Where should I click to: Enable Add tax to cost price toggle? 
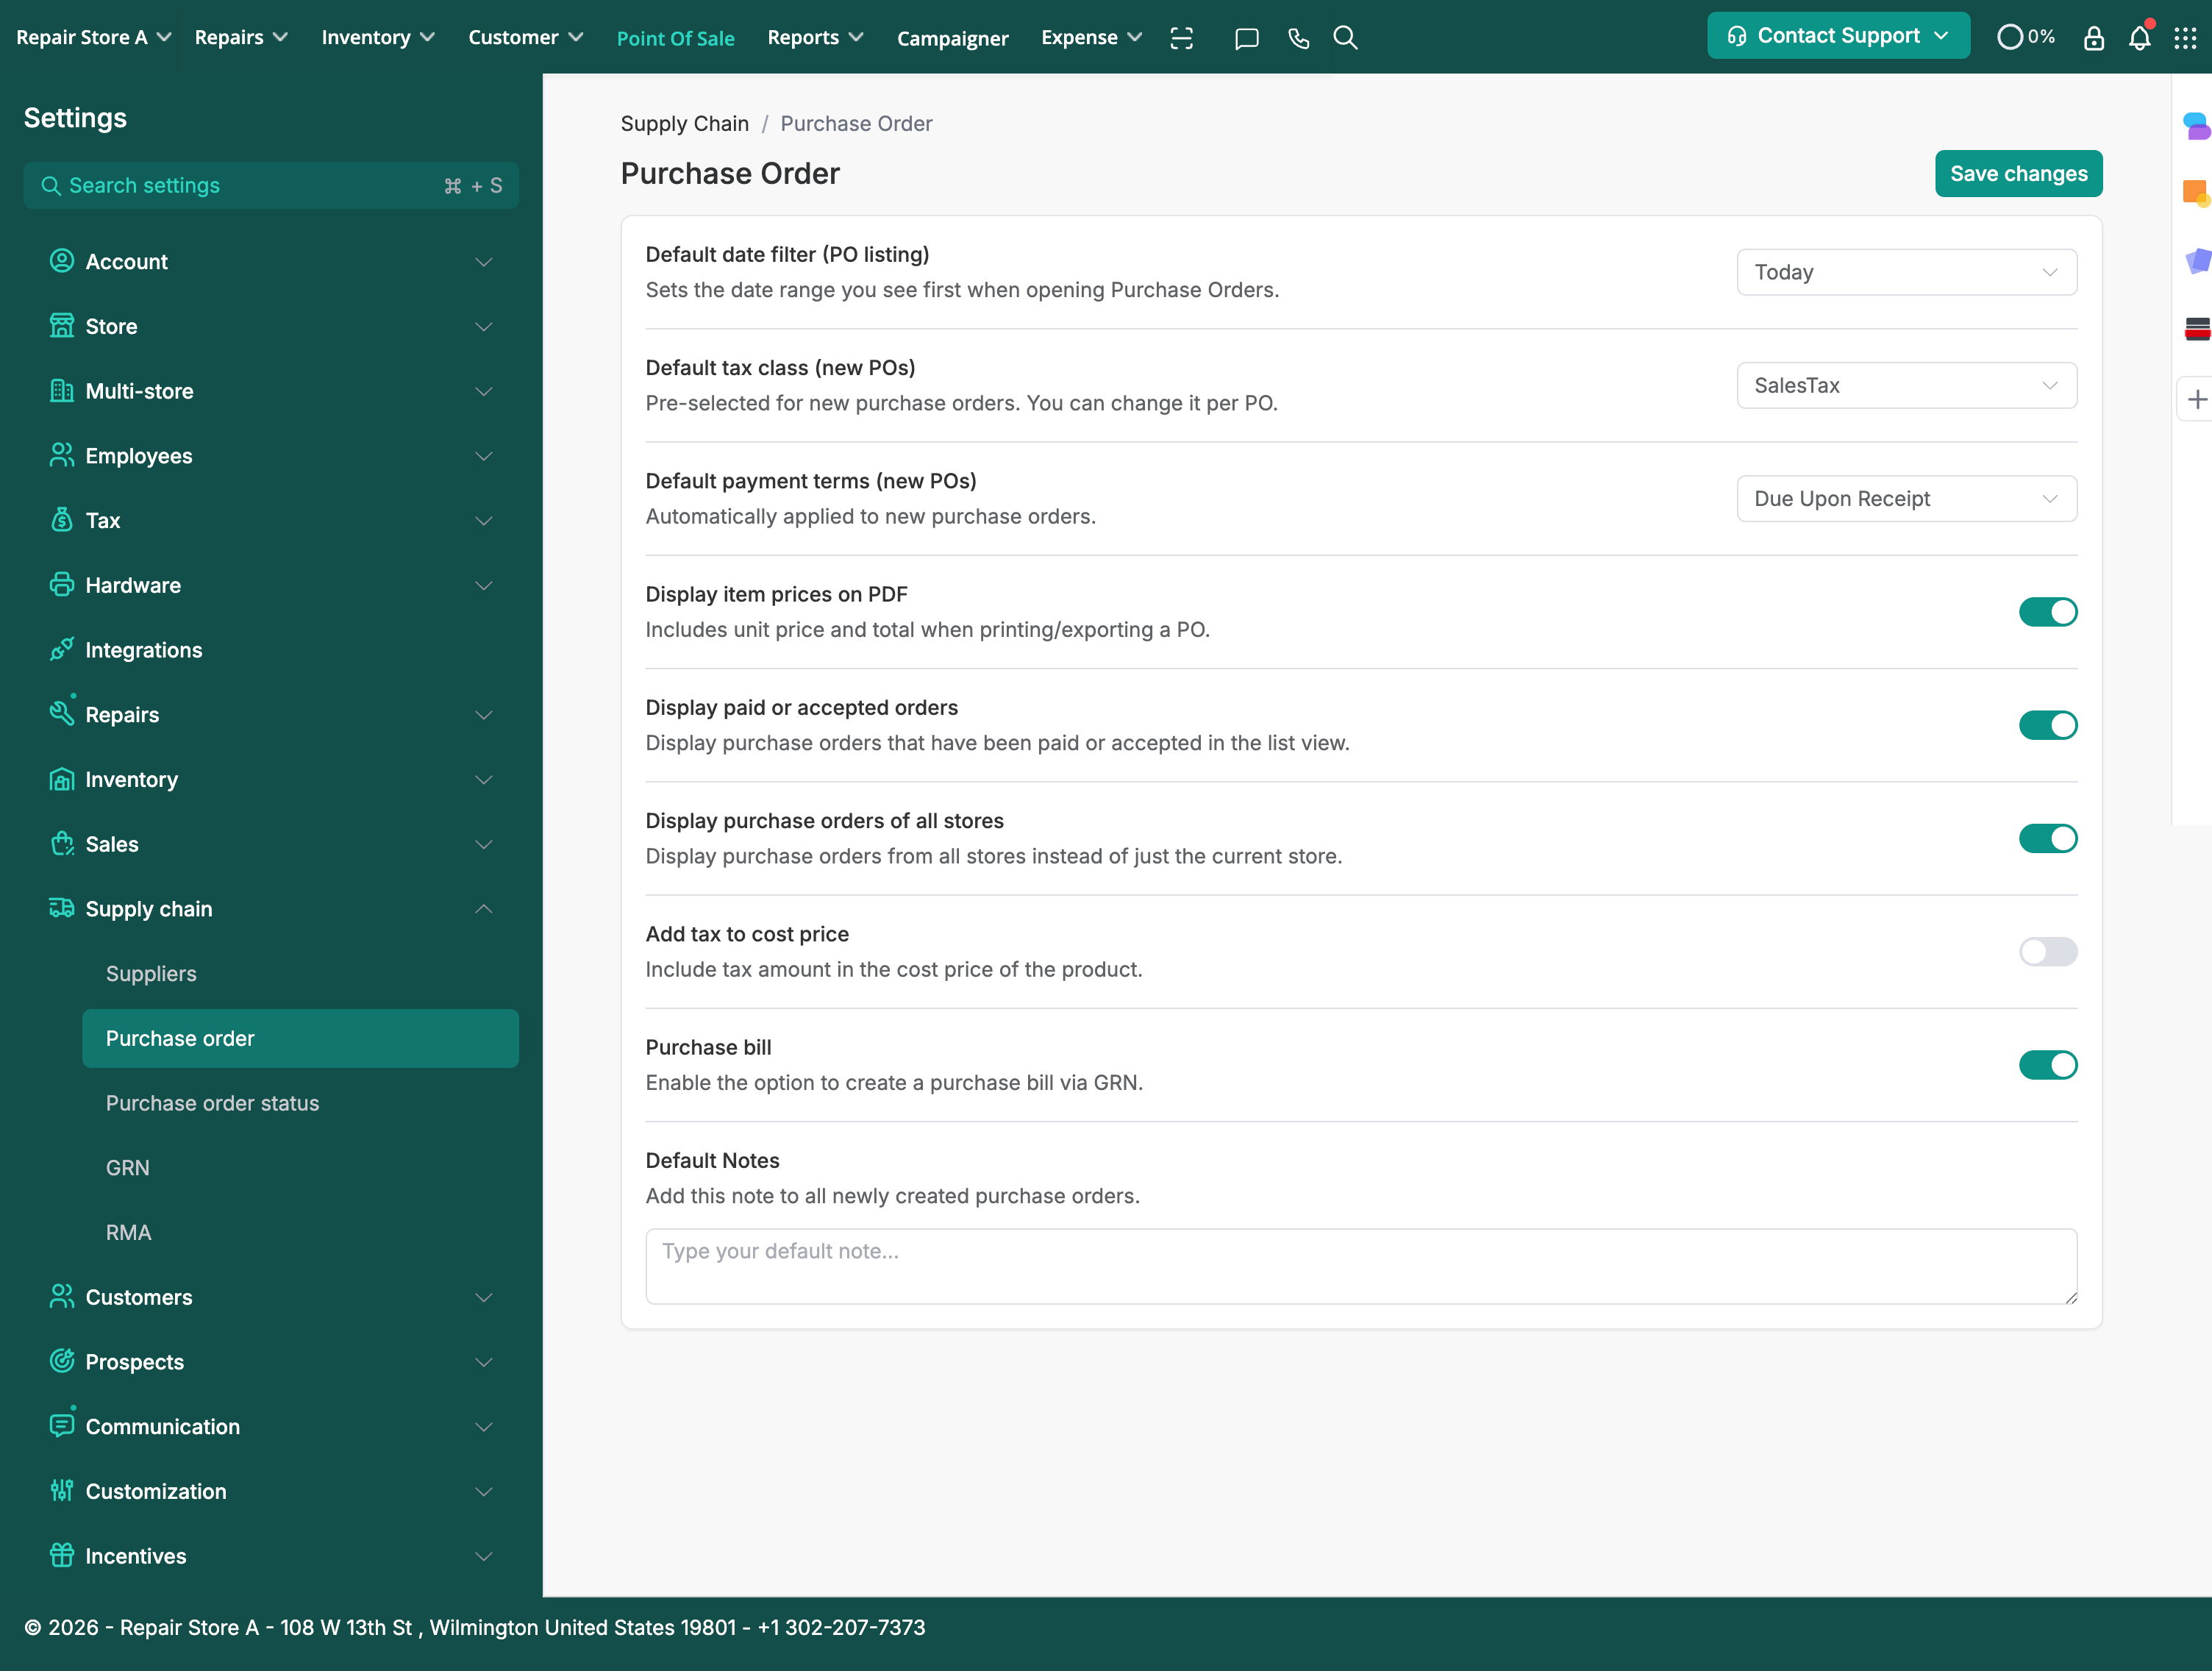(x=2047, y=952)
